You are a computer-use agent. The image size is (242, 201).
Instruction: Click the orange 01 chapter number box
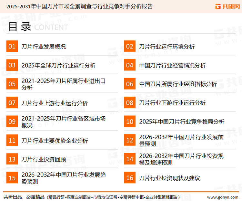[12, 46]
